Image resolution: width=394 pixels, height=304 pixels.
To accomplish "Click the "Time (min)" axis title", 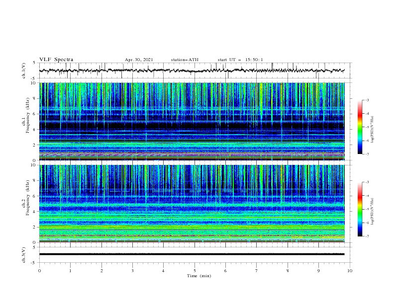I will point(199,276).
